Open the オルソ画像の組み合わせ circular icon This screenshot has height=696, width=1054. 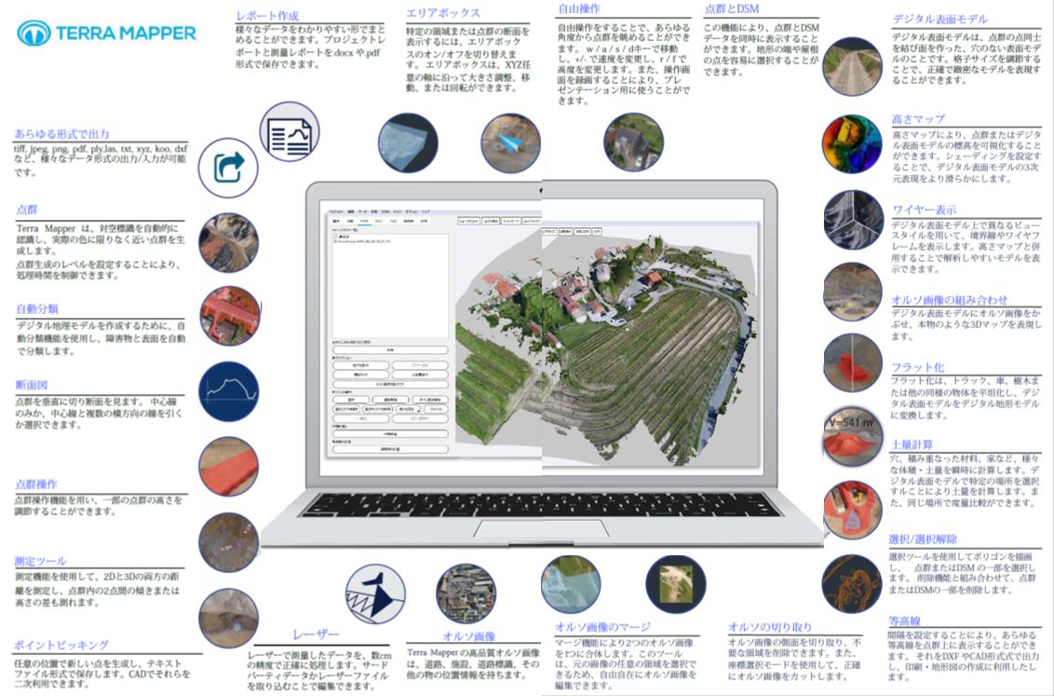(x=852, y=292)
